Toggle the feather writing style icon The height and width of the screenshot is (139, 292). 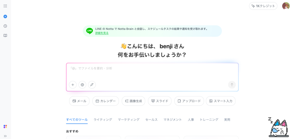92,85
